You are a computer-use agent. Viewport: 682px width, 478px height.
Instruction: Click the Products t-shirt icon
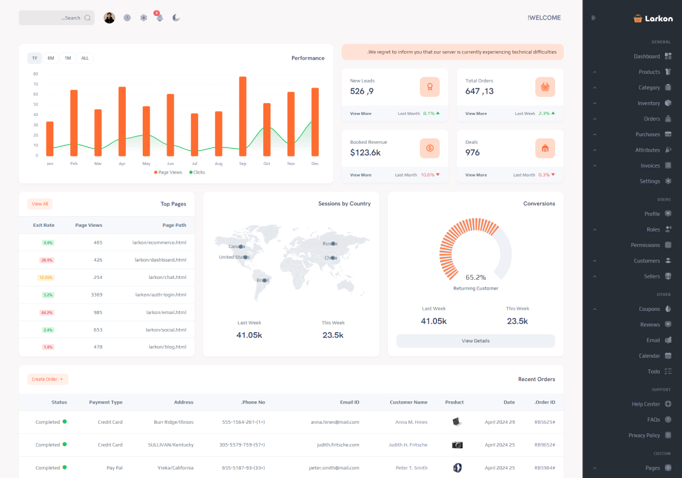pyautogui.click(x=668, y=72)
